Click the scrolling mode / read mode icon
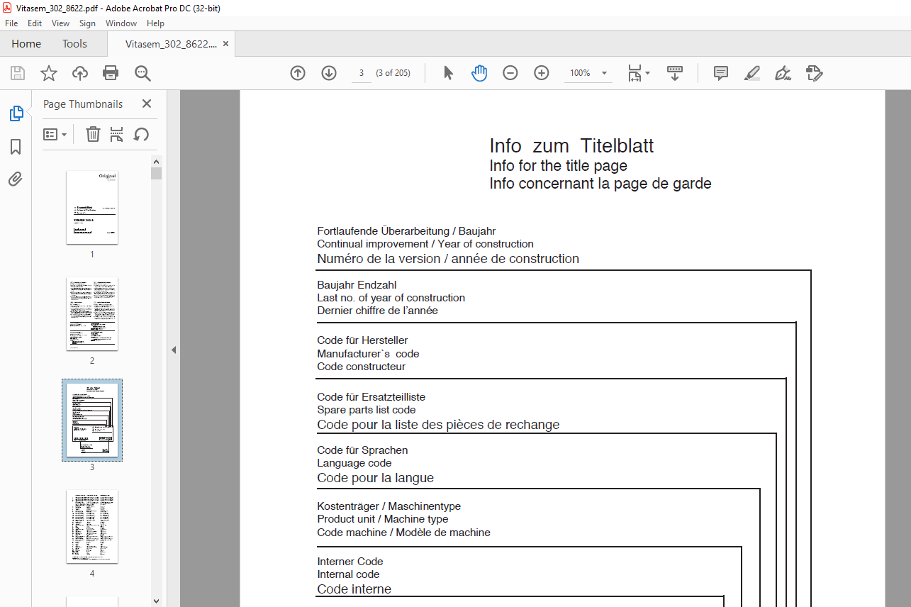 coord(675,73)
